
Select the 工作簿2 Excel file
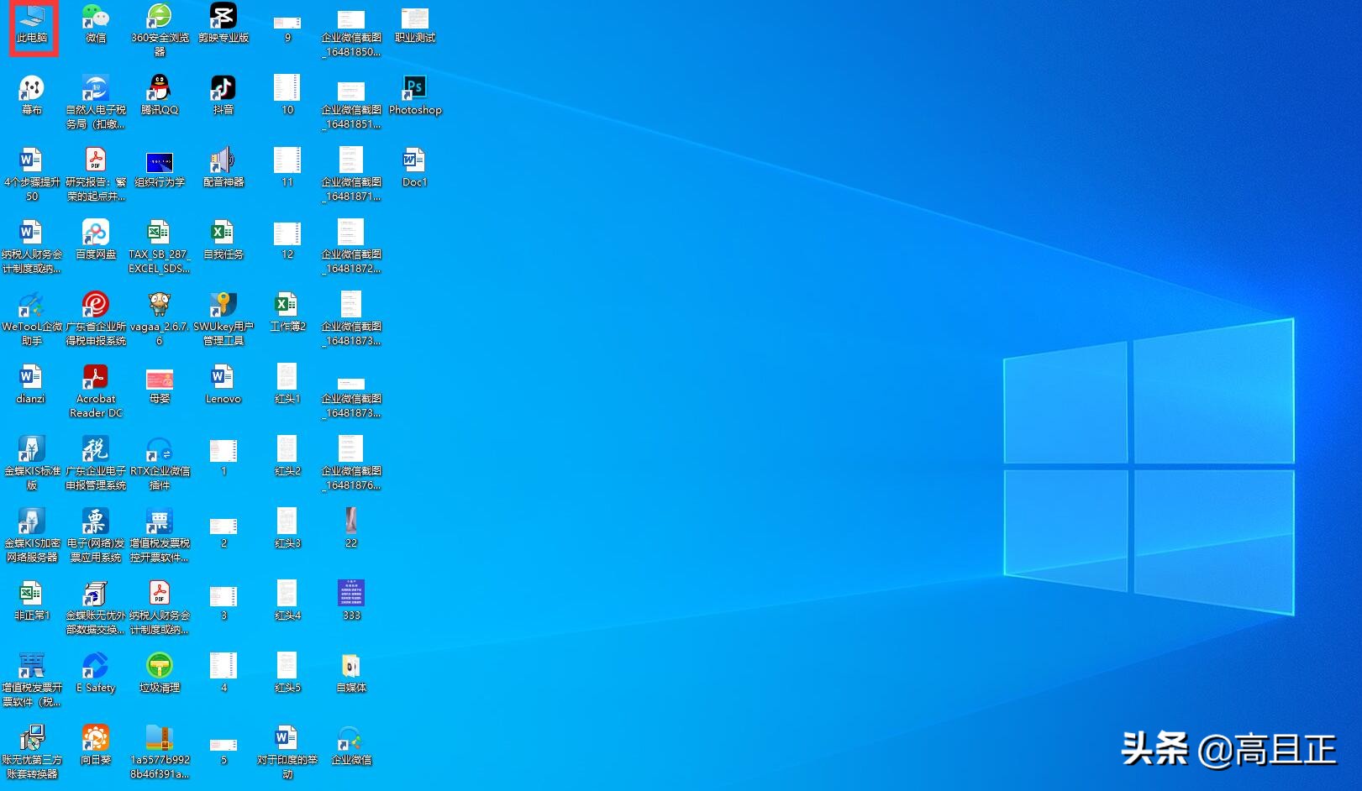(287, 312)
